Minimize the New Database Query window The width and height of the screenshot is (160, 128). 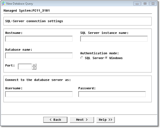click(x=137, y=4)
